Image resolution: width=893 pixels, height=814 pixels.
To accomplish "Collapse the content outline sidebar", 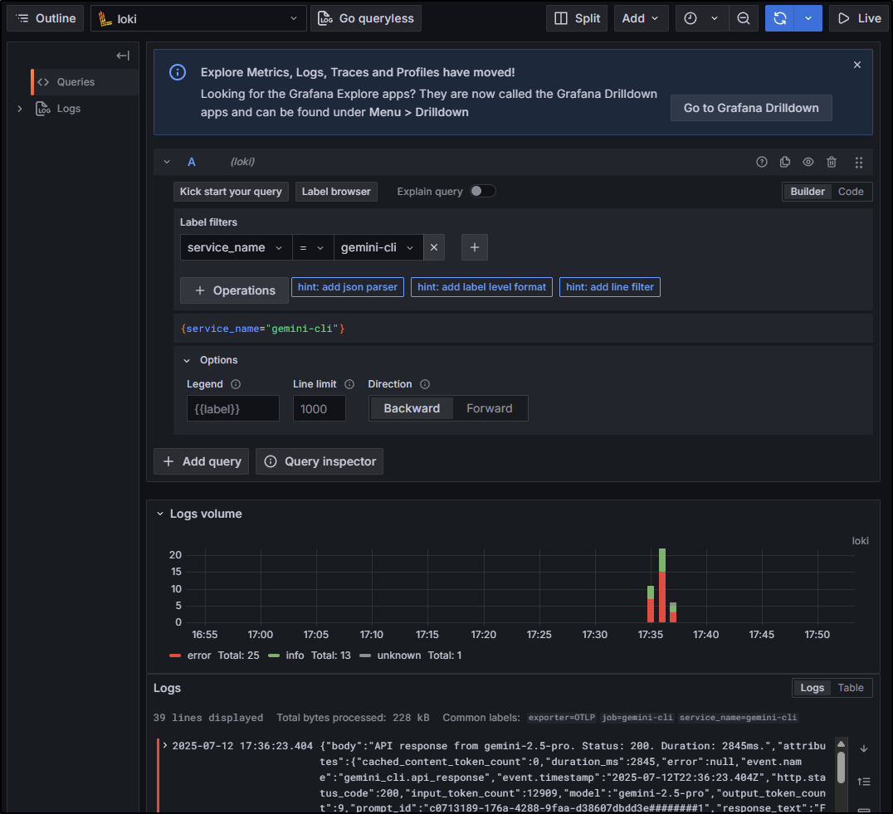I will (x=123, y=56).
